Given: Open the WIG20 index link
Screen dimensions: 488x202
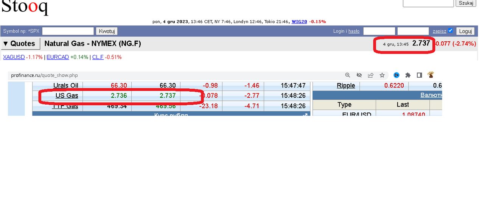Looking at the screenshot, I should tap(299, 22).
